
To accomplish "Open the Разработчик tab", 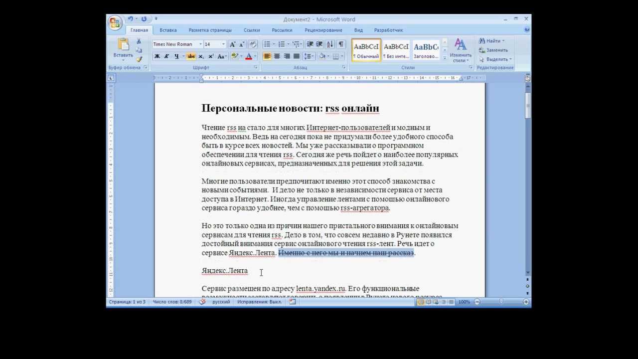I will [x=388, y=30].
